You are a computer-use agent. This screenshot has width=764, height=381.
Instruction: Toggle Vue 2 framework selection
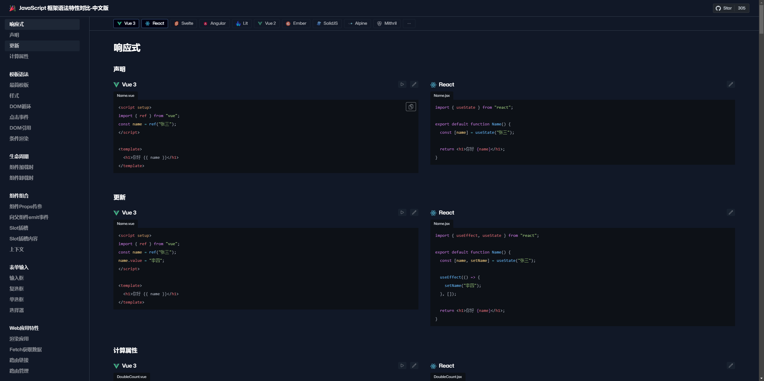click(x=267, y=23)
